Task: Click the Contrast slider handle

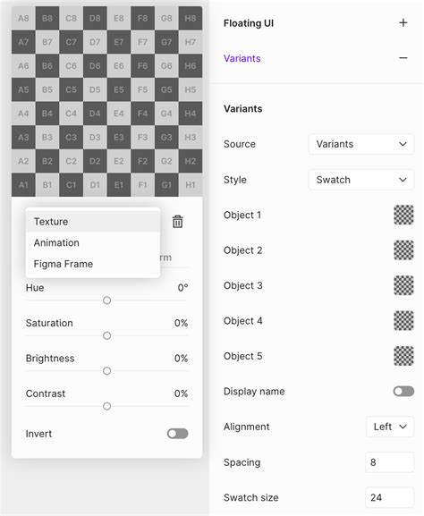Action: point(106,406)
